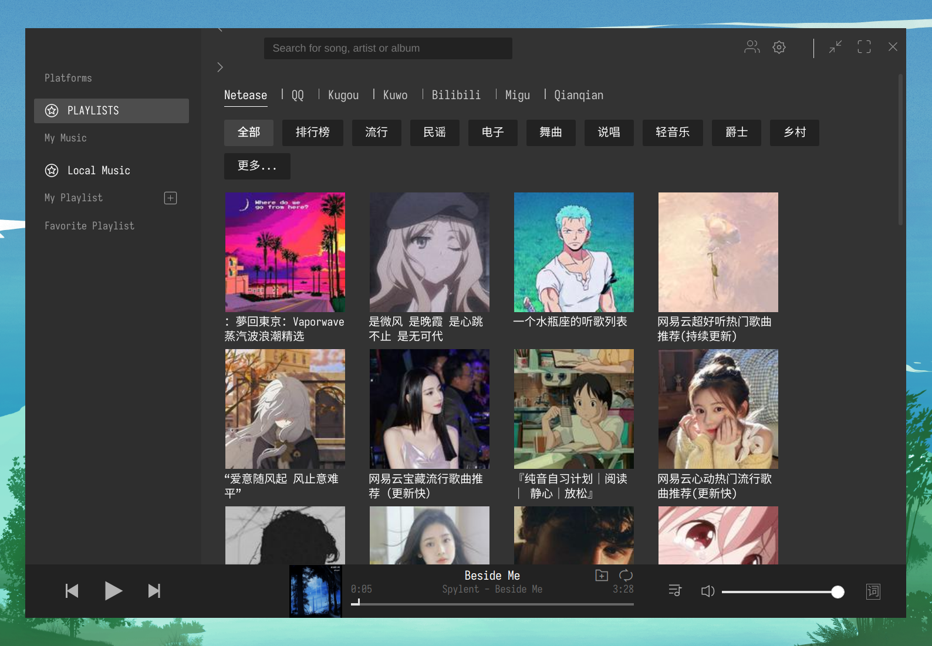
Task: Open PLAYLISTS in the sidebar
Action: [x=112, y=111]
